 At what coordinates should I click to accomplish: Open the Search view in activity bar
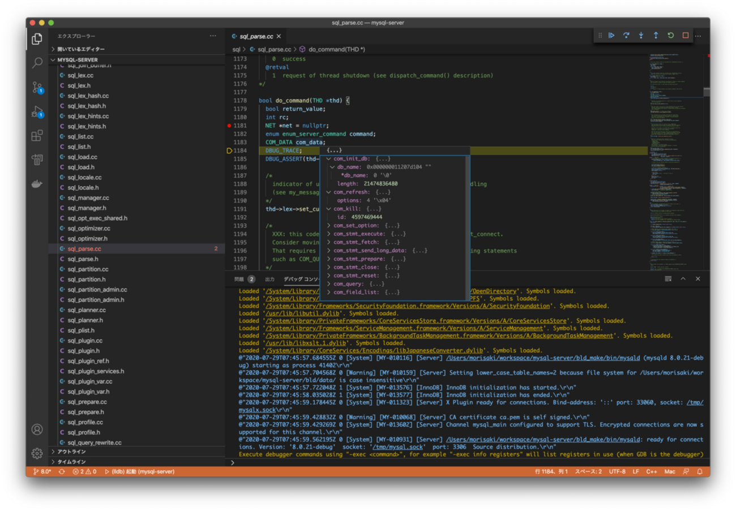[x=37, y=63]
